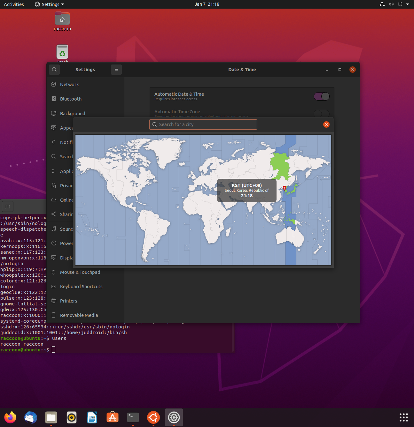Open LibreOffice Writer from the dock
Viewport: 414px width, 427px height.
click(x=92, y=417)
